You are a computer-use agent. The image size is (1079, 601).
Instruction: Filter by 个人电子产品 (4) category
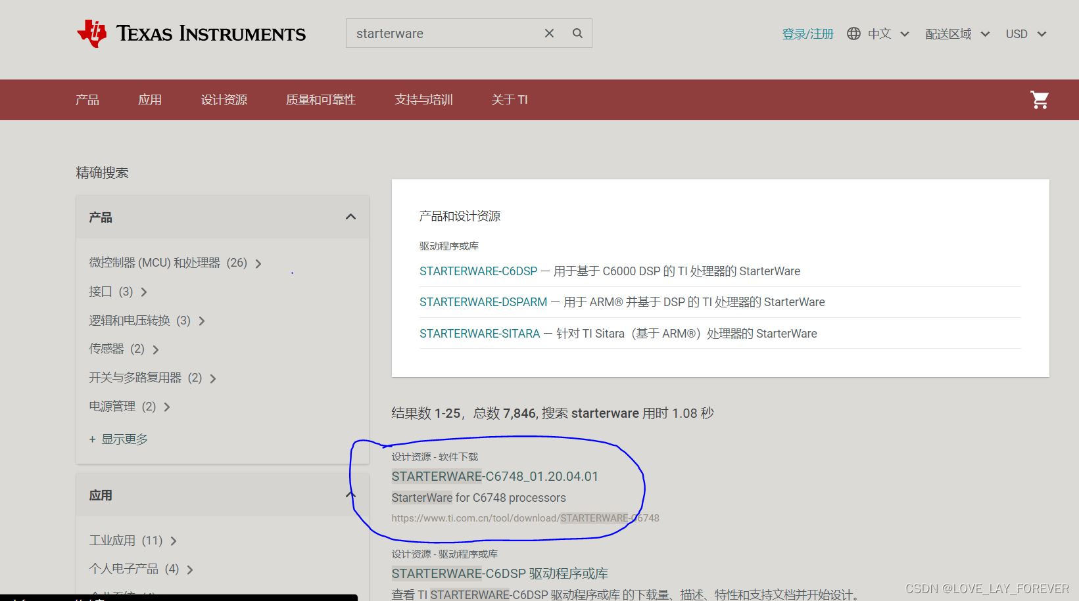pos(134,569)
